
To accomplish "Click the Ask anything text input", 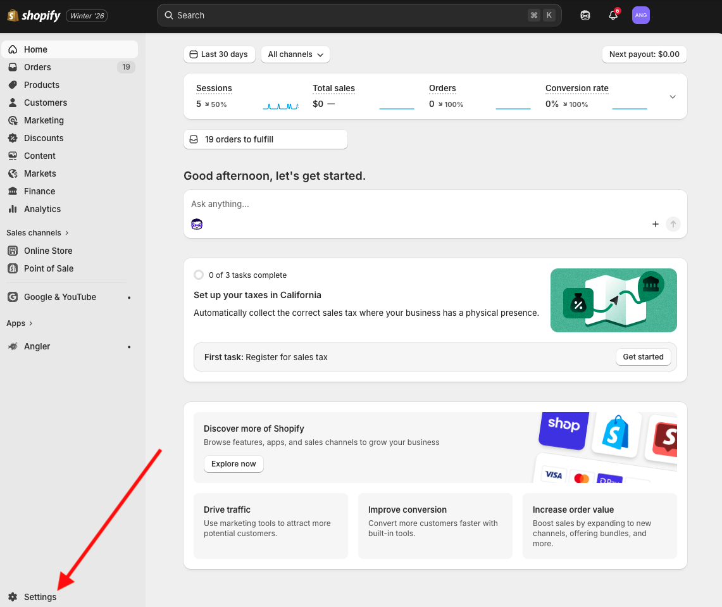I will pyautogui.click(x=435, y=204).
